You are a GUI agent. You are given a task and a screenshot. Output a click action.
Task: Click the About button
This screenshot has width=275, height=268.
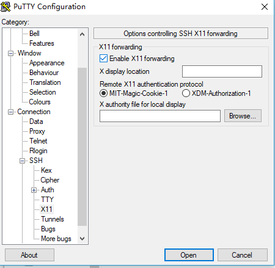29,255
